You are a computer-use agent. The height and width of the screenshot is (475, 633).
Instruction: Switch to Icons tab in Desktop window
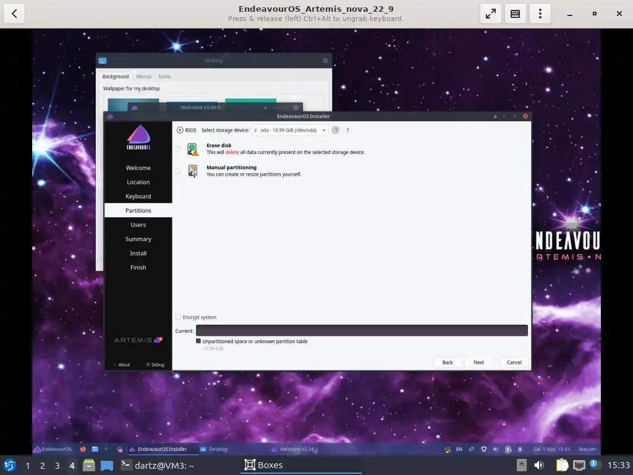pyautogui.click(x=164, y=76)
